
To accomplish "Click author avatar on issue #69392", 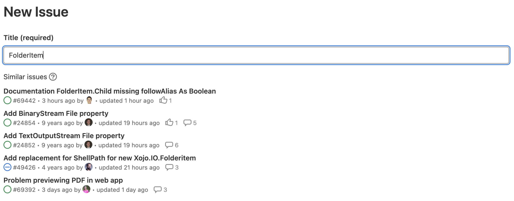I will [86, 189].
